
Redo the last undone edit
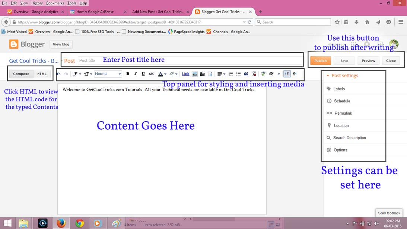66,74
